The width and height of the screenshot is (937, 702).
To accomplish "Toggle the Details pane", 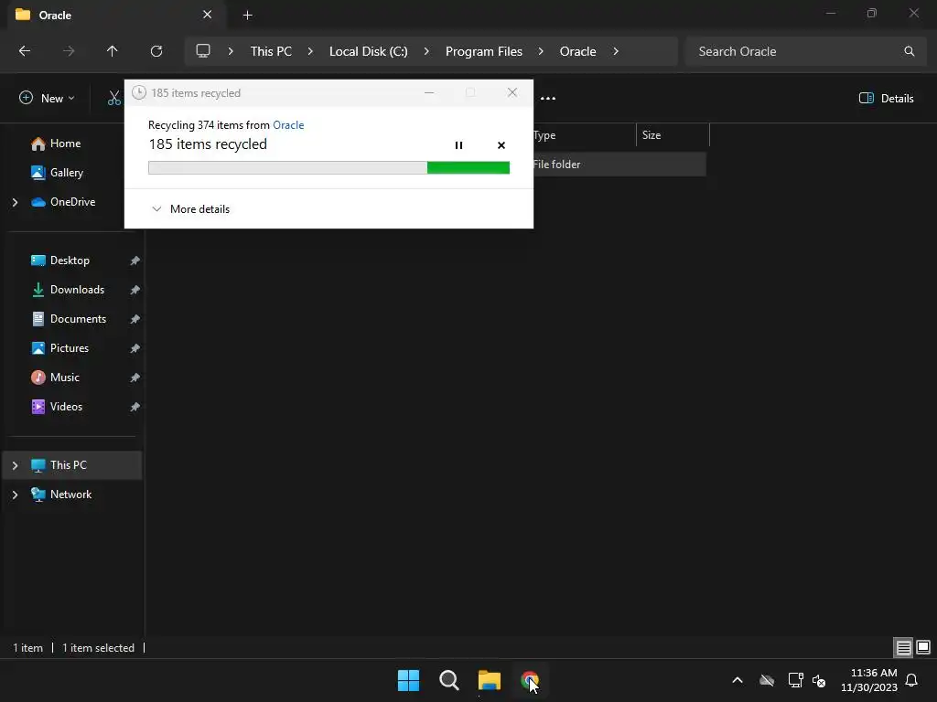I will (886, 99).
